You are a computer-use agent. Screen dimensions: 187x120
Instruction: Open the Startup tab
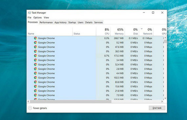(72, 22)
